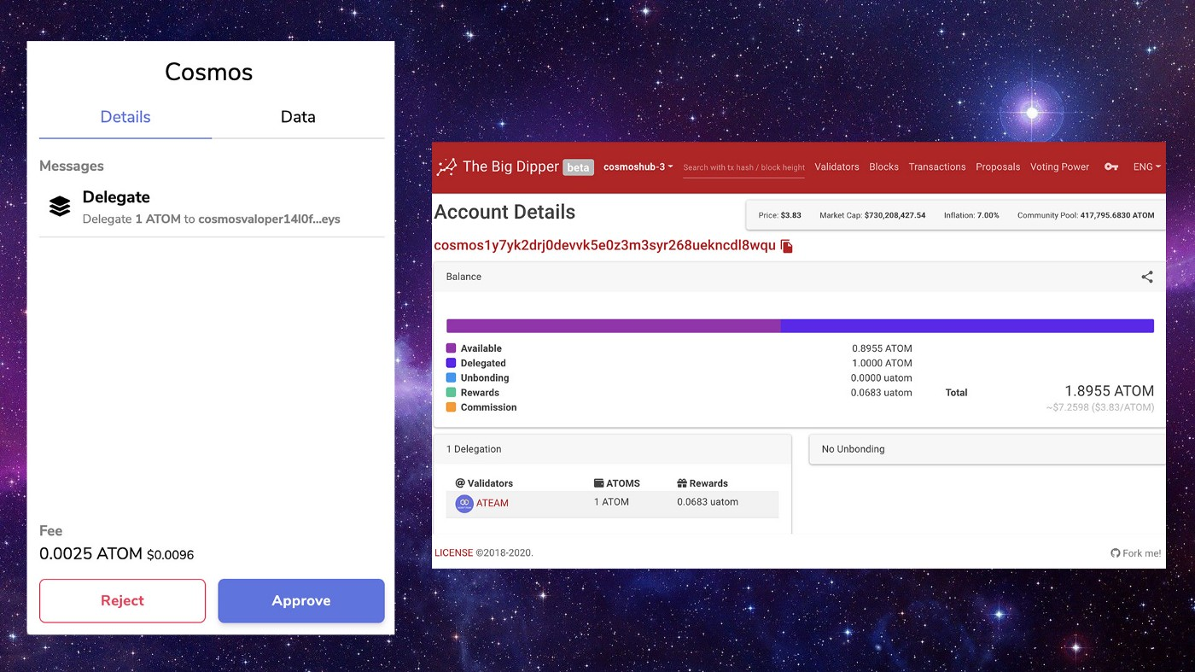
Task: Click the Market Cap $730,208,427.54 text
Action: 872,215
